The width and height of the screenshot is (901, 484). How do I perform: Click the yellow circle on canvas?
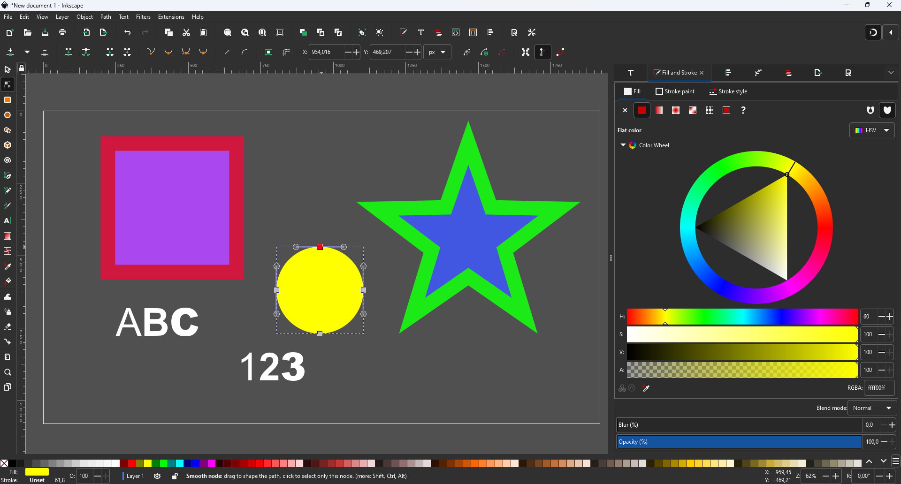click(320, 290)
